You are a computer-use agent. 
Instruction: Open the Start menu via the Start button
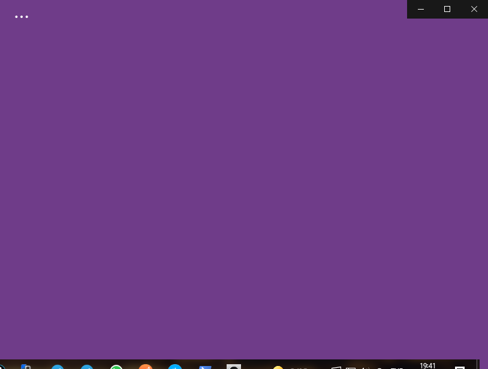tap(2, 367)
